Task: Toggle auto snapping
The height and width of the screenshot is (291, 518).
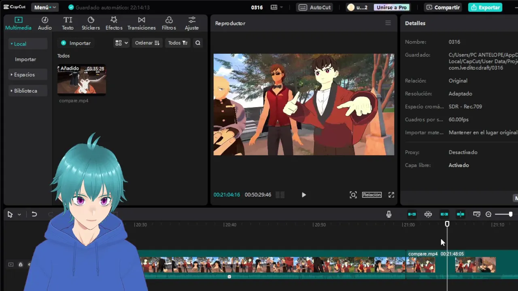Action: click(428, 214)
